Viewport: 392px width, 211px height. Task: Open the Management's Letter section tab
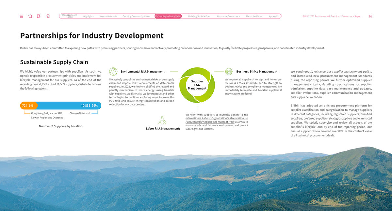[x=70, y=16]
